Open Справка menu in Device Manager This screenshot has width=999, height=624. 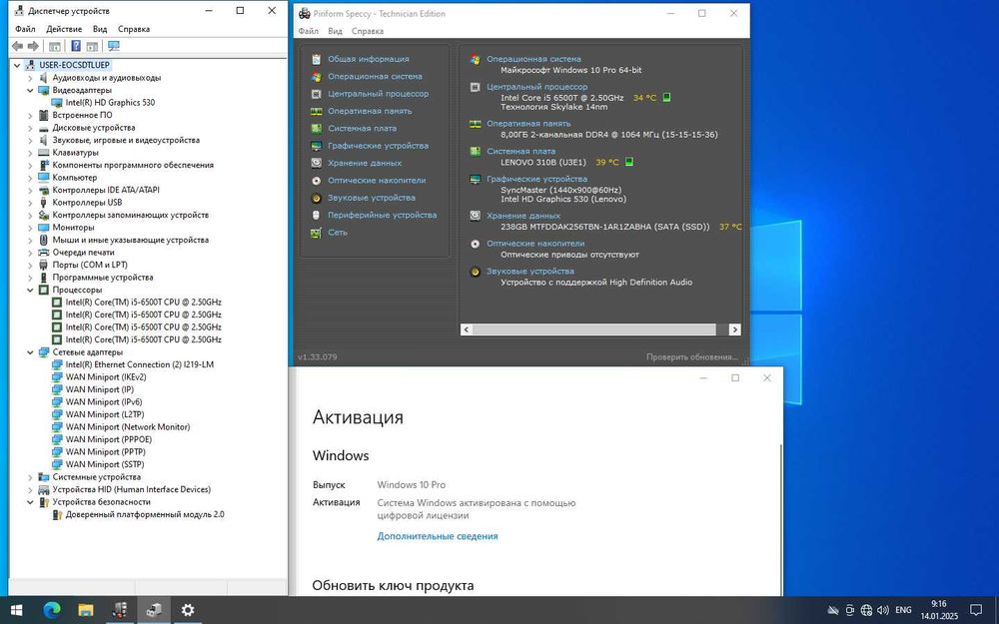pyautogui.click(x=134, y=29)
